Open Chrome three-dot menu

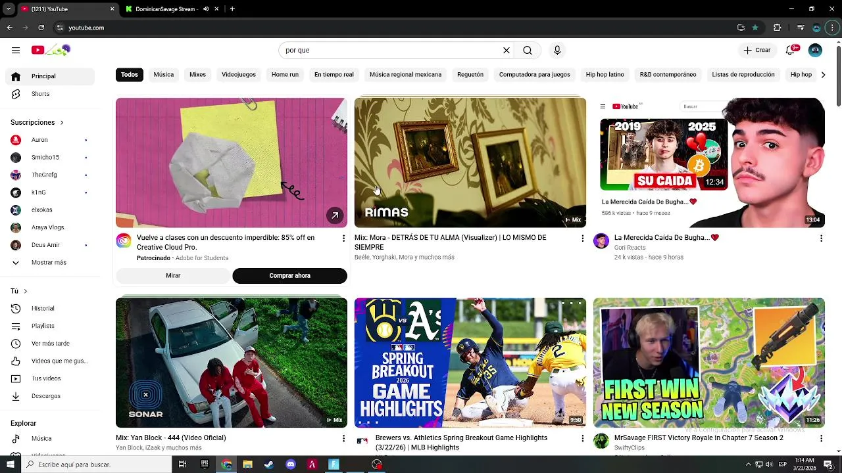click(x=833, y=28)
